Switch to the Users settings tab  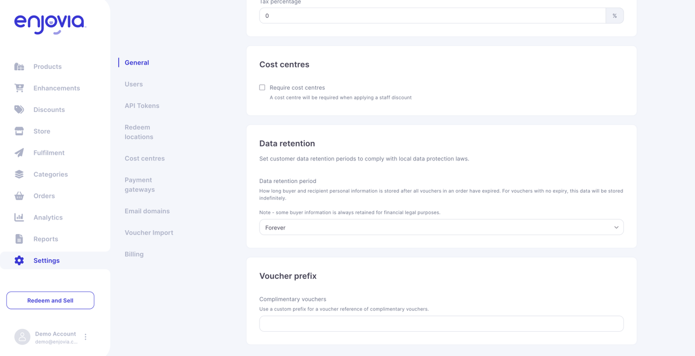(x=134, y=84)
